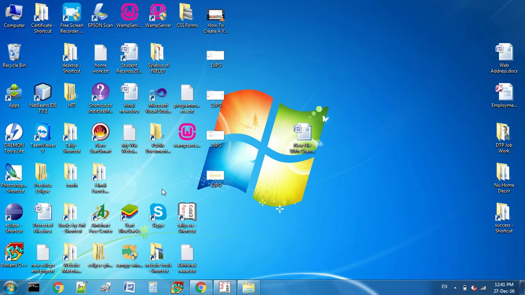Select the Web Address.docx document

click(504, 59)
